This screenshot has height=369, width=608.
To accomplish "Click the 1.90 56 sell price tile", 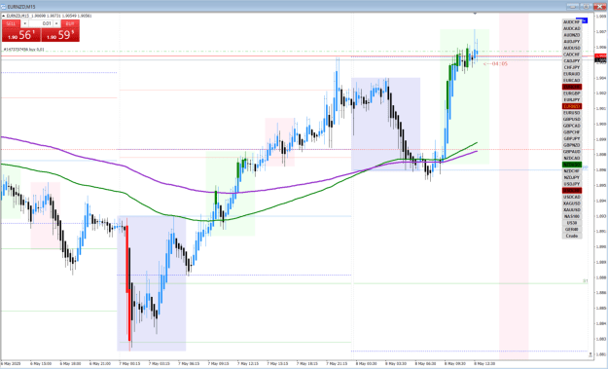I will pyautogui.click(x=21, y=35).
